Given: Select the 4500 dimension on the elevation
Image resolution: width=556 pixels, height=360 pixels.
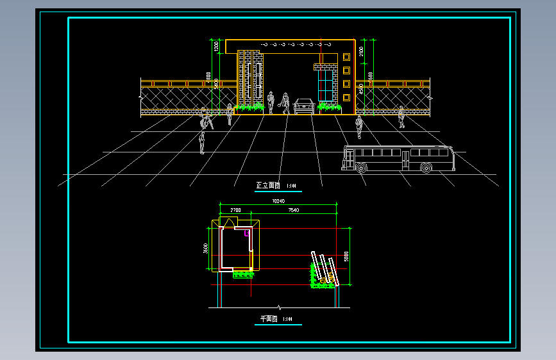Looking at the screenshot, I should [361, 88].
